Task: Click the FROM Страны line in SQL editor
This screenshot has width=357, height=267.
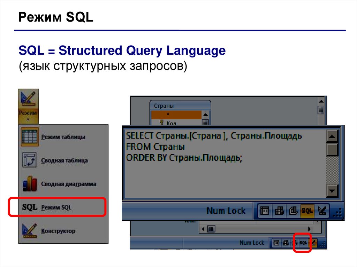Action: tap(155, 147)
